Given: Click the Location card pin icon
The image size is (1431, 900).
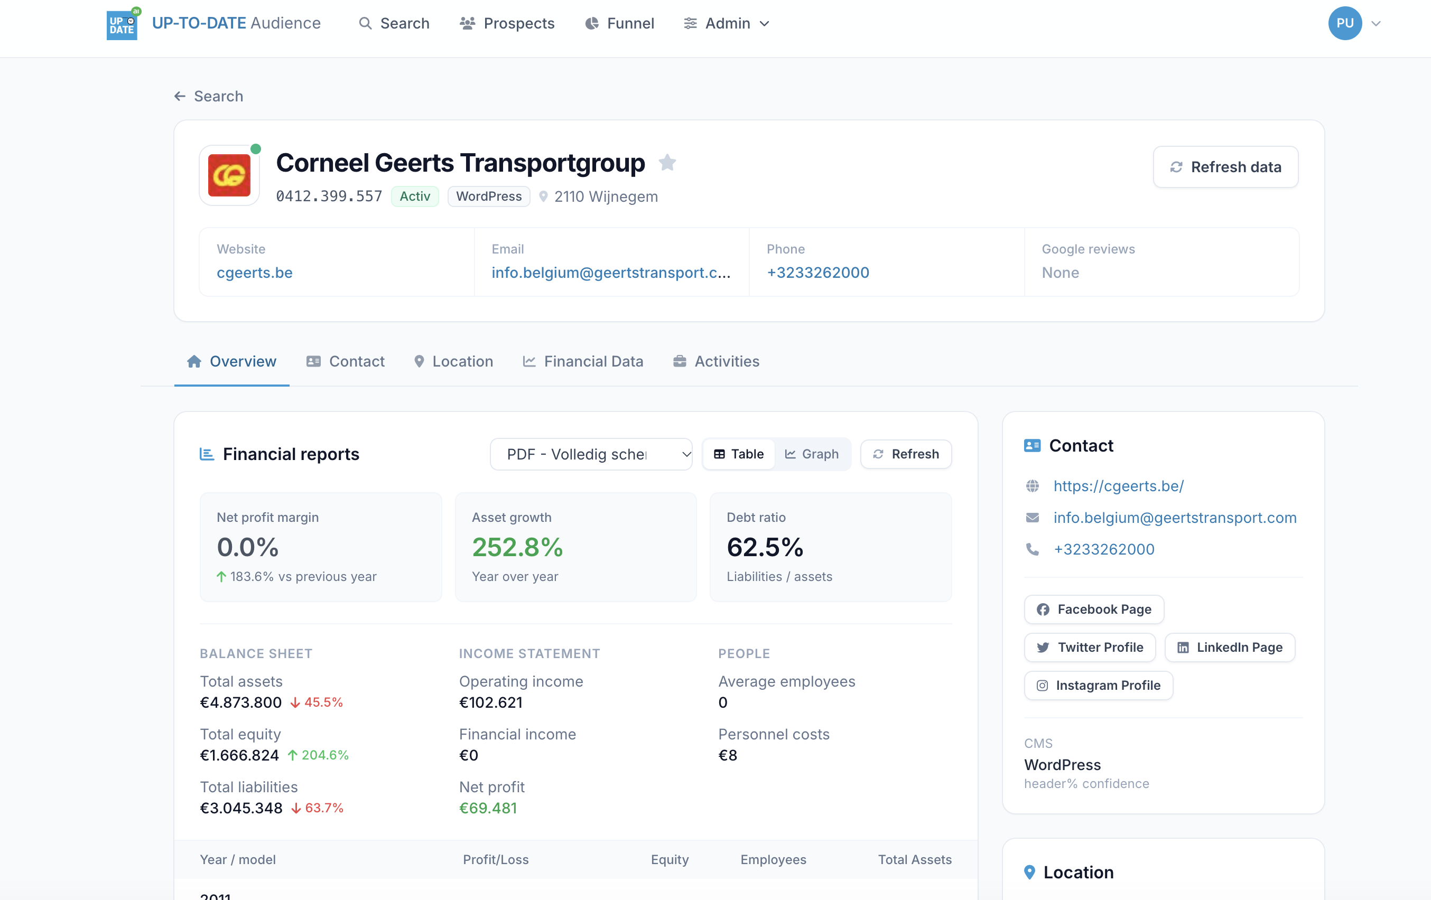Looking at the screenshot, I should pos(1030,872).
